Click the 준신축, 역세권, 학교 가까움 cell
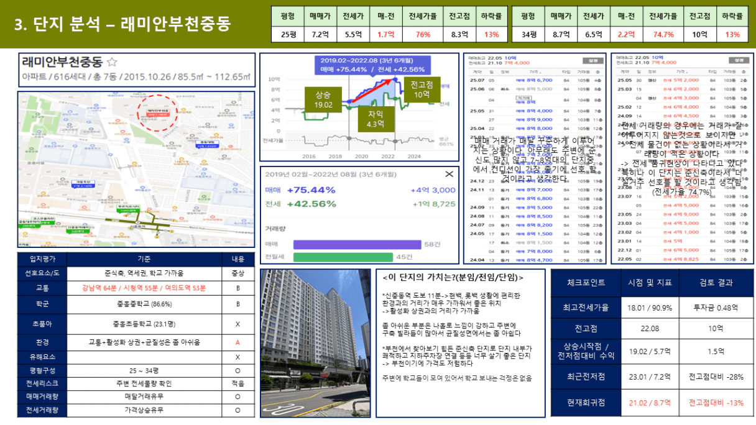756x425 pixels. [144, 273]
